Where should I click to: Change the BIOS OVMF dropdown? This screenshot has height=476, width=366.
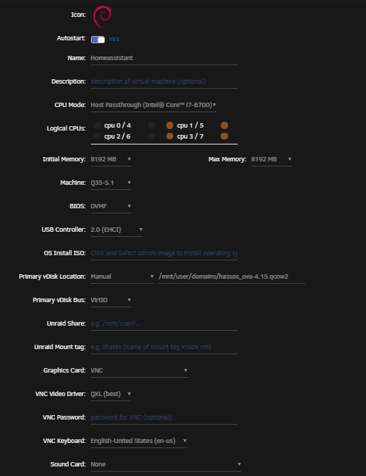coord(111,206)
